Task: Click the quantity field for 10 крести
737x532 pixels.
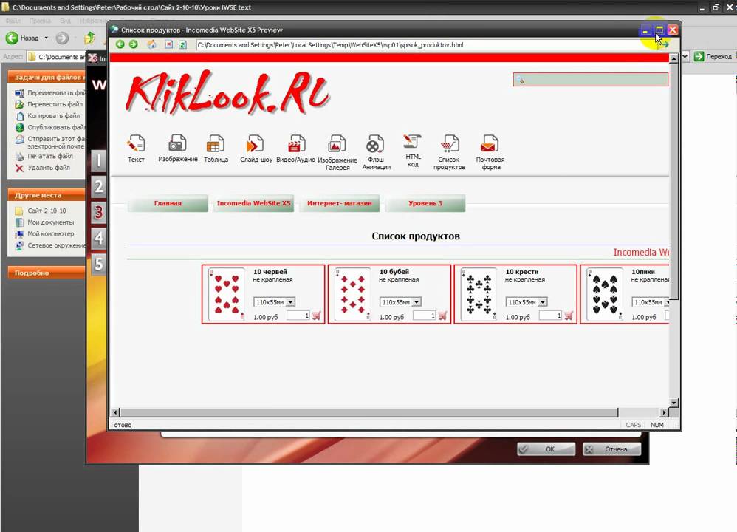Action: 550,316
